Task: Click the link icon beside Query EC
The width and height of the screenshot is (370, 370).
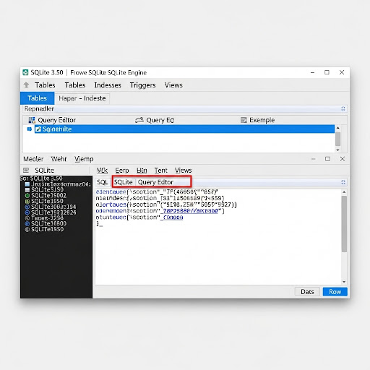Action: point(139,120)
